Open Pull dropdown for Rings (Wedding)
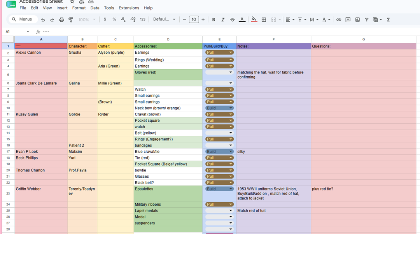This screenshot has width=420, height=280. pyautogui.click(x=219, y=60)
